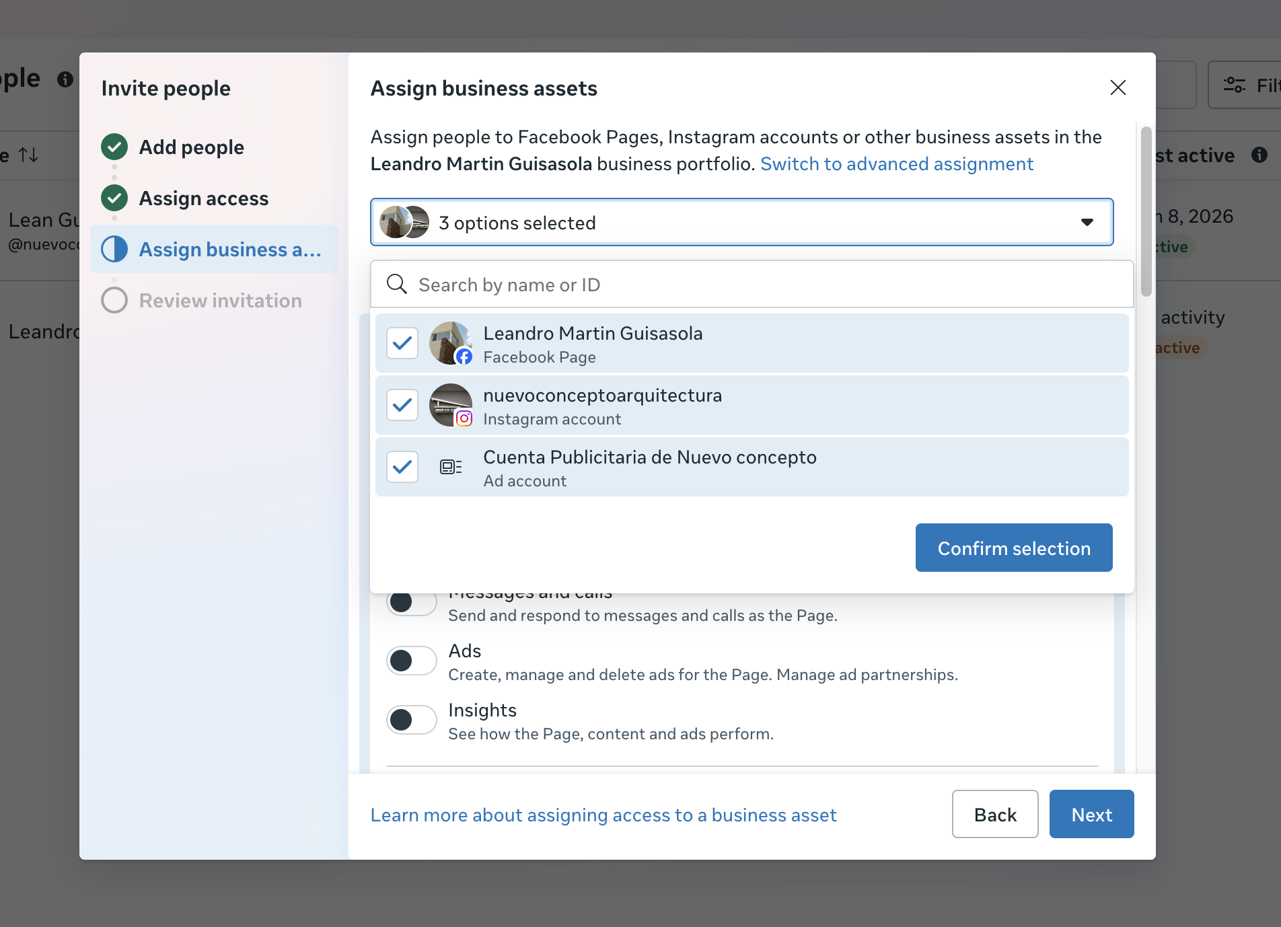This screenshot has height=927, width=1281.
Task: Click the sort arrows icon in background table
Action: [28, 155]
